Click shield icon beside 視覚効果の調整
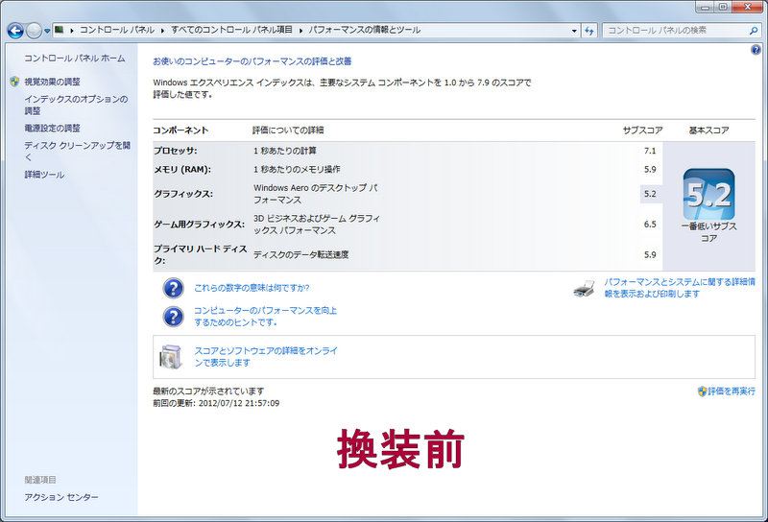This screenshot has width=768, height=522. (x=14, y=82)
